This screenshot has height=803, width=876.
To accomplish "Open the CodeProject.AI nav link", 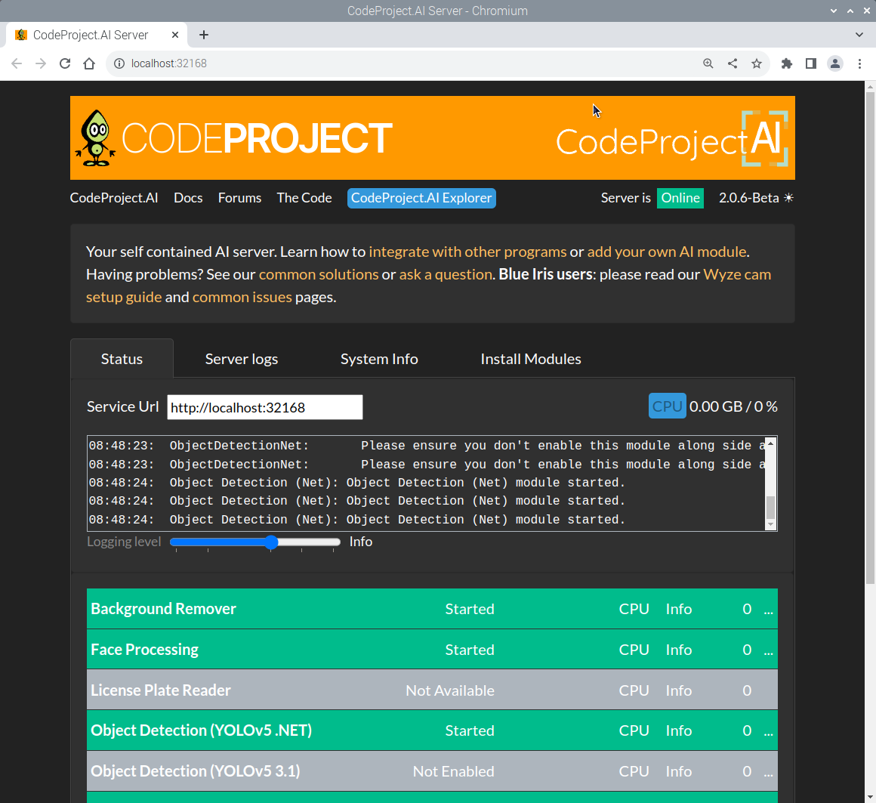I will [x=114, y=198].
